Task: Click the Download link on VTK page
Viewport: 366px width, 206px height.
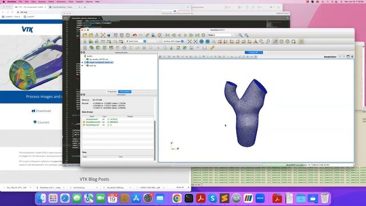Action: click(x=41, y=111)
